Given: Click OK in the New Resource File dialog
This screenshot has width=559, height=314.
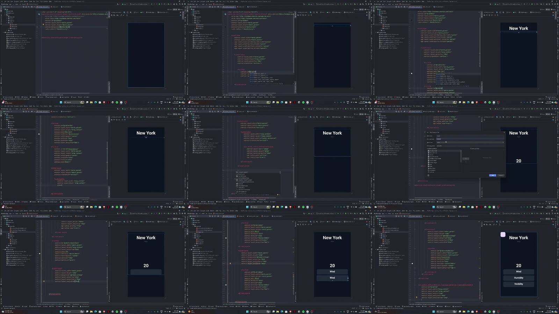Looking at the screenshot, I should (493, 175).
